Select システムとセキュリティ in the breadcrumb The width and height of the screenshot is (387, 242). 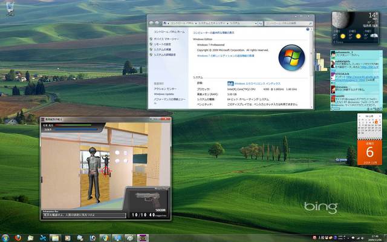pos(212,23)
